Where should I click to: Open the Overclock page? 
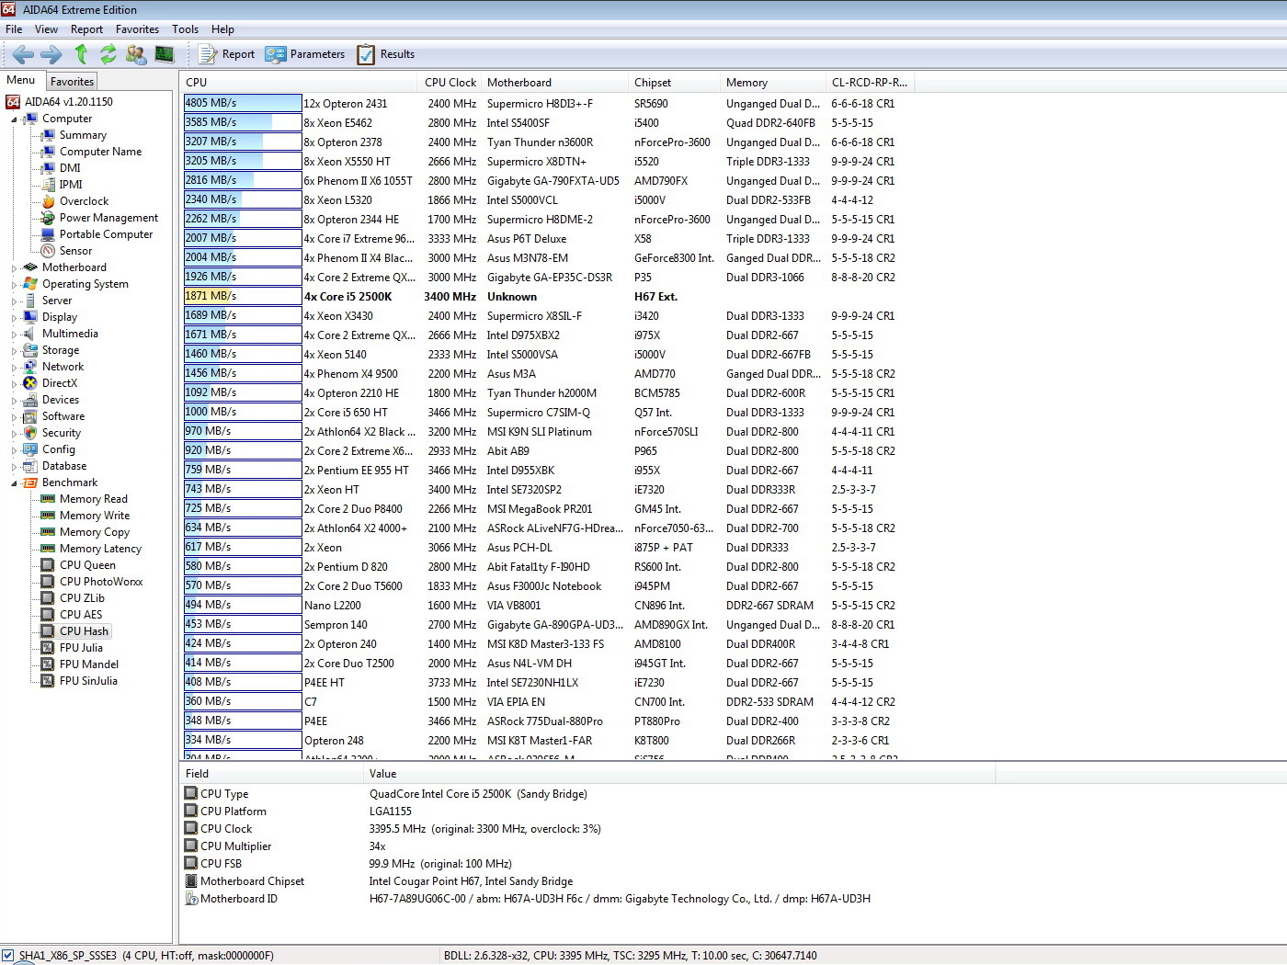tap(84, 201)
